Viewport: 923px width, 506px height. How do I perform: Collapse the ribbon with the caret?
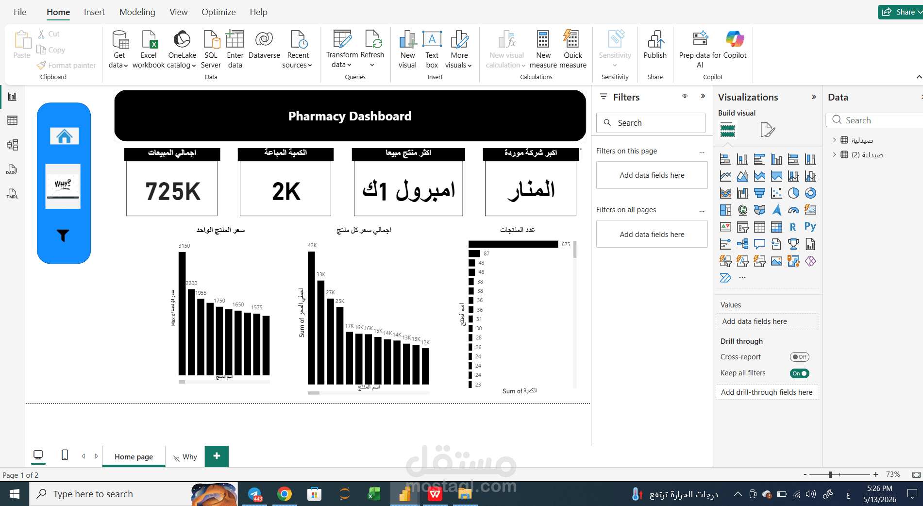(919, 77)
